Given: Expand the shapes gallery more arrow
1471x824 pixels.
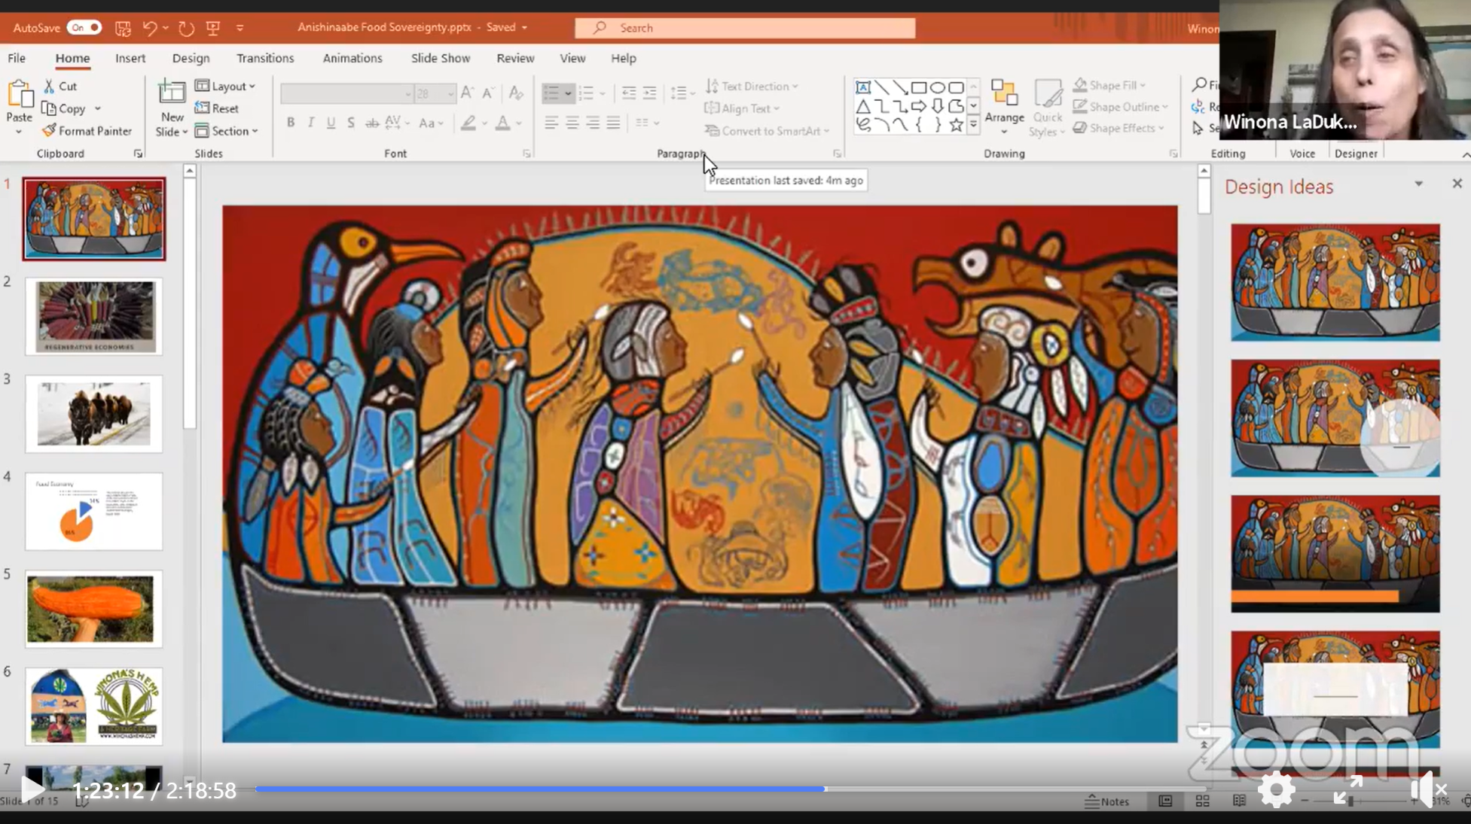Looking at the screenshot, I should click(973, 125).
